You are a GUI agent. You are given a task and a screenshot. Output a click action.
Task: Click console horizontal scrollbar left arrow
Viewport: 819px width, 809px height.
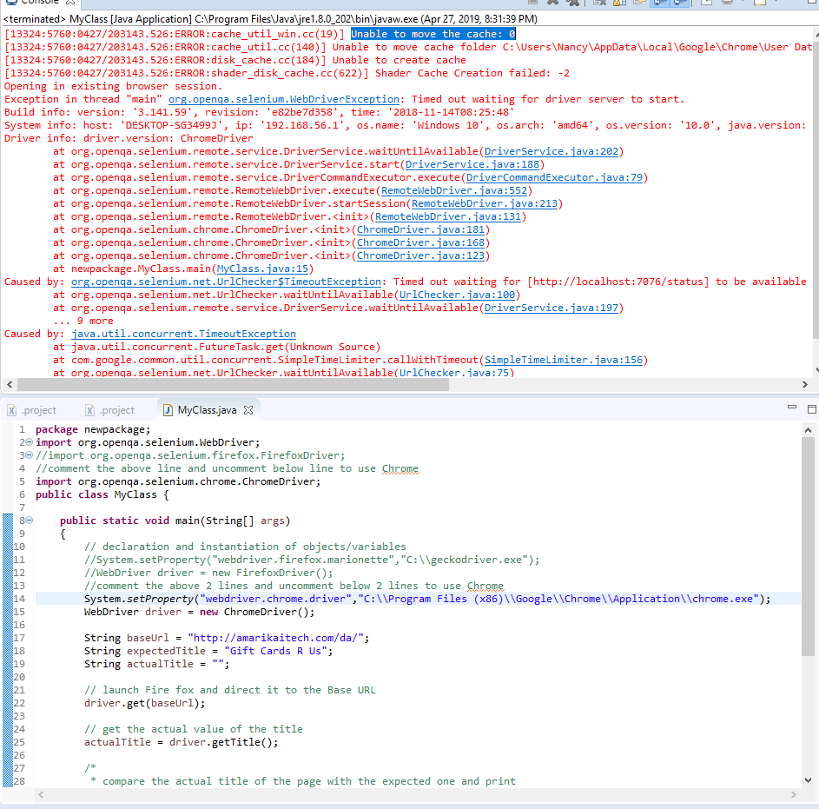10,385
